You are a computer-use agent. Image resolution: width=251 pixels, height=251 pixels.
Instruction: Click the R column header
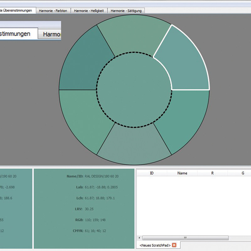(212, 173)
